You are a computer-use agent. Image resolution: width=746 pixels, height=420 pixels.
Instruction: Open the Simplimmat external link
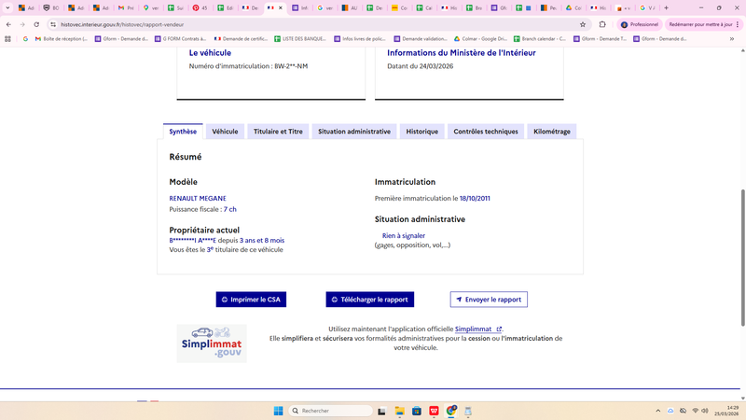tap(478, 329)
